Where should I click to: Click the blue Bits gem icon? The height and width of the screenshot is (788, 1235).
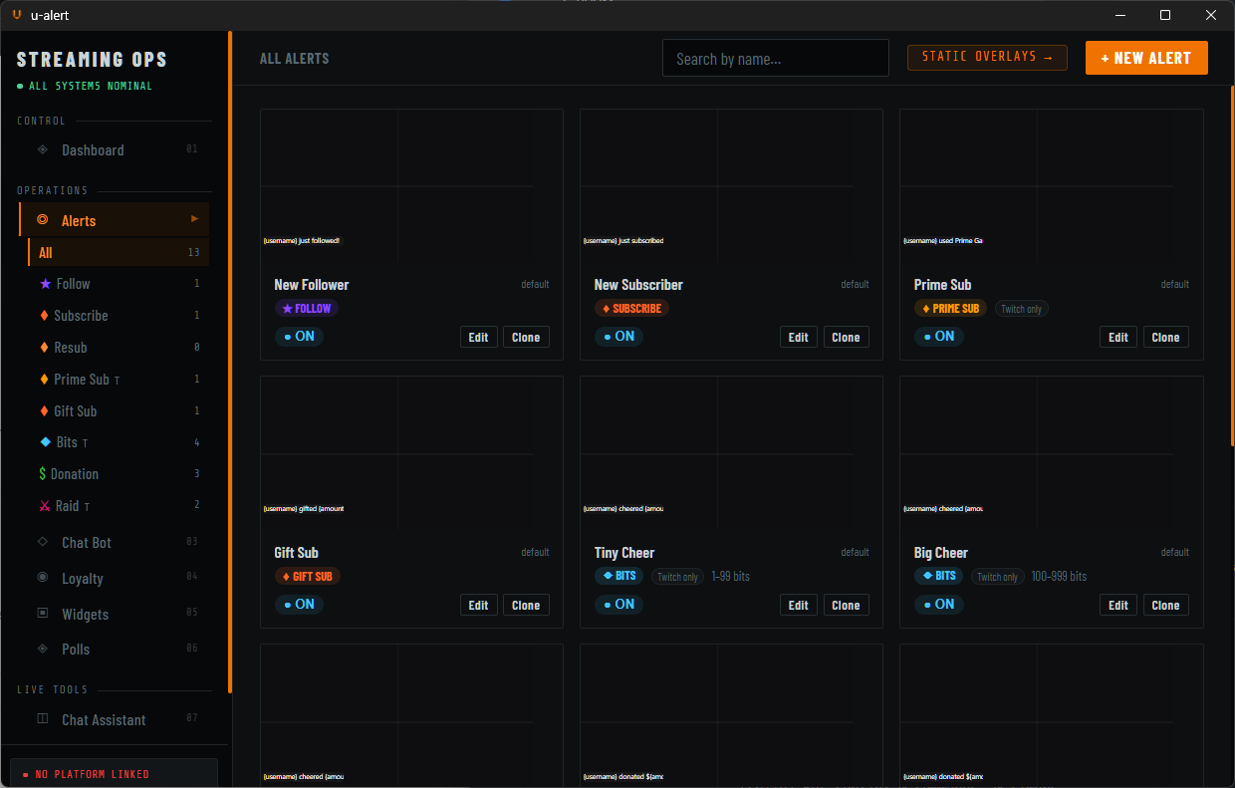[45, 442]
